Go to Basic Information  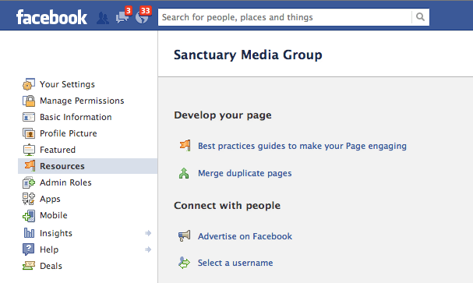pos(76,117)
